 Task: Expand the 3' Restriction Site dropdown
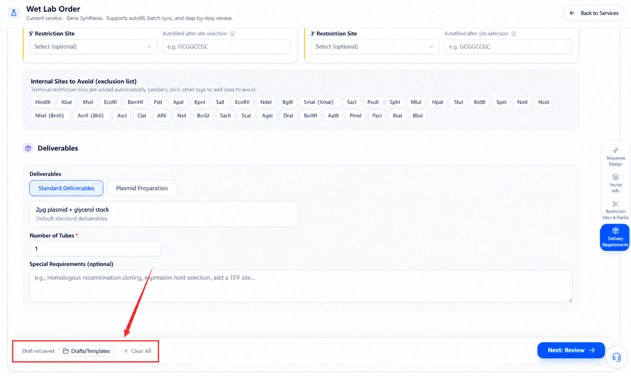tap(375, 47)
